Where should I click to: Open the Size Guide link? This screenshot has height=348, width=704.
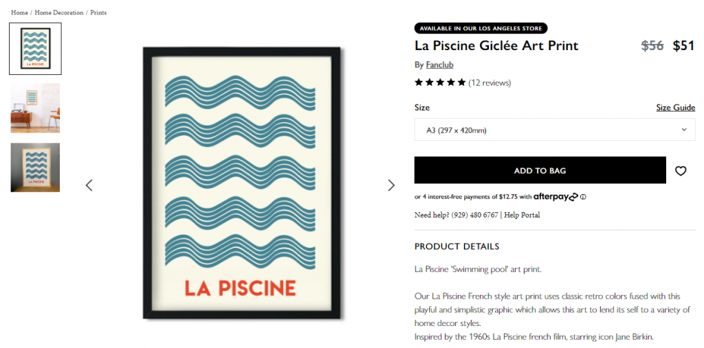(675, 108)
